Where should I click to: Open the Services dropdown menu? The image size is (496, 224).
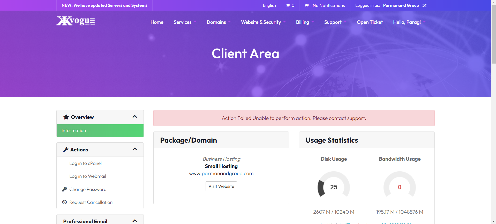click(x=185, y=22)
